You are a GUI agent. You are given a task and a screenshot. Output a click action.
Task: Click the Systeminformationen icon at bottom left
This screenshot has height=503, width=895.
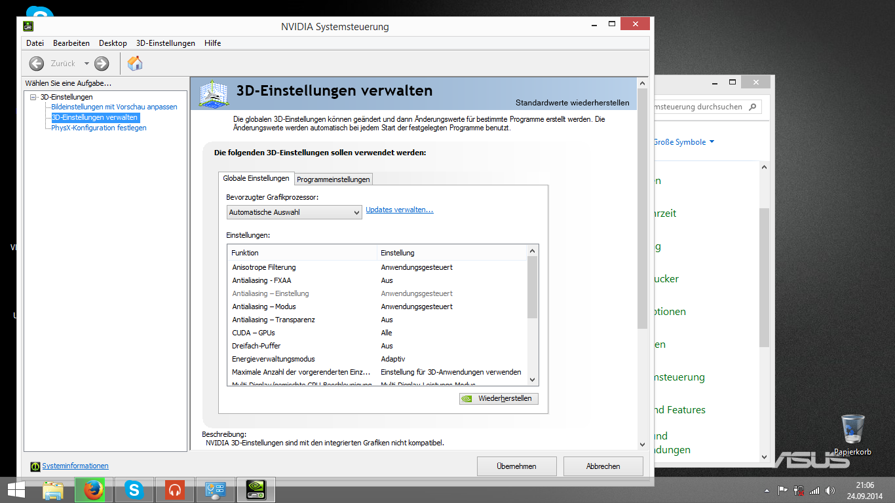[x=35, y=466]
